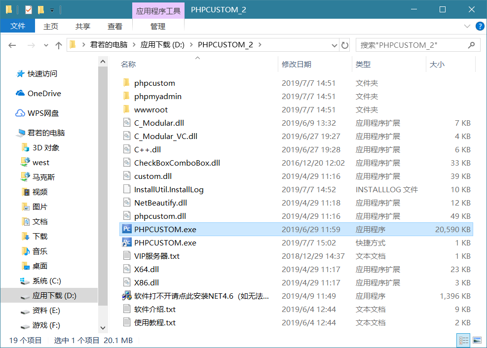487x348 pixels.
Task: Go back with the back arrow
Action: 12,45
